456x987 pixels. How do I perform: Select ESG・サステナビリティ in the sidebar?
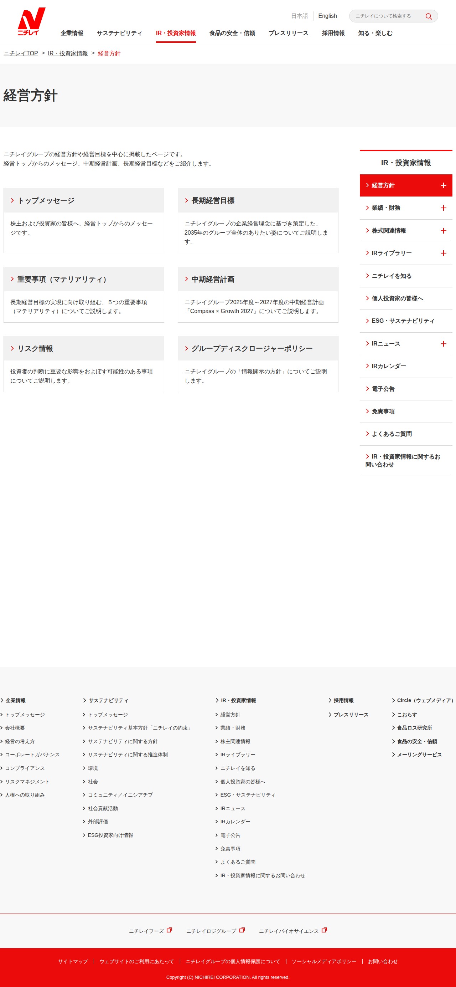click(406, 321)
